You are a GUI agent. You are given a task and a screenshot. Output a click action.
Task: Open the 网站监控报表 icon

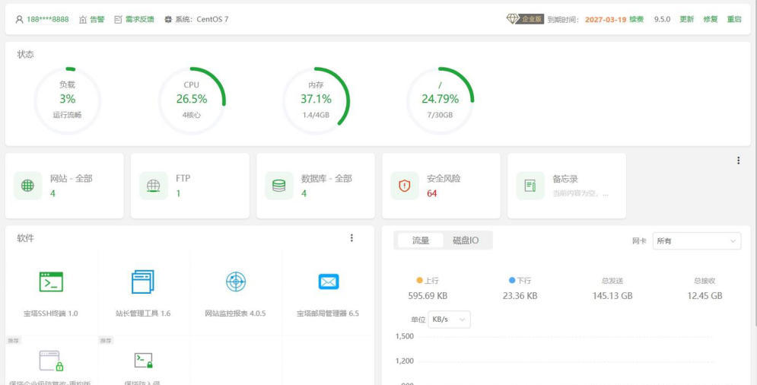[x=236, y=282]
